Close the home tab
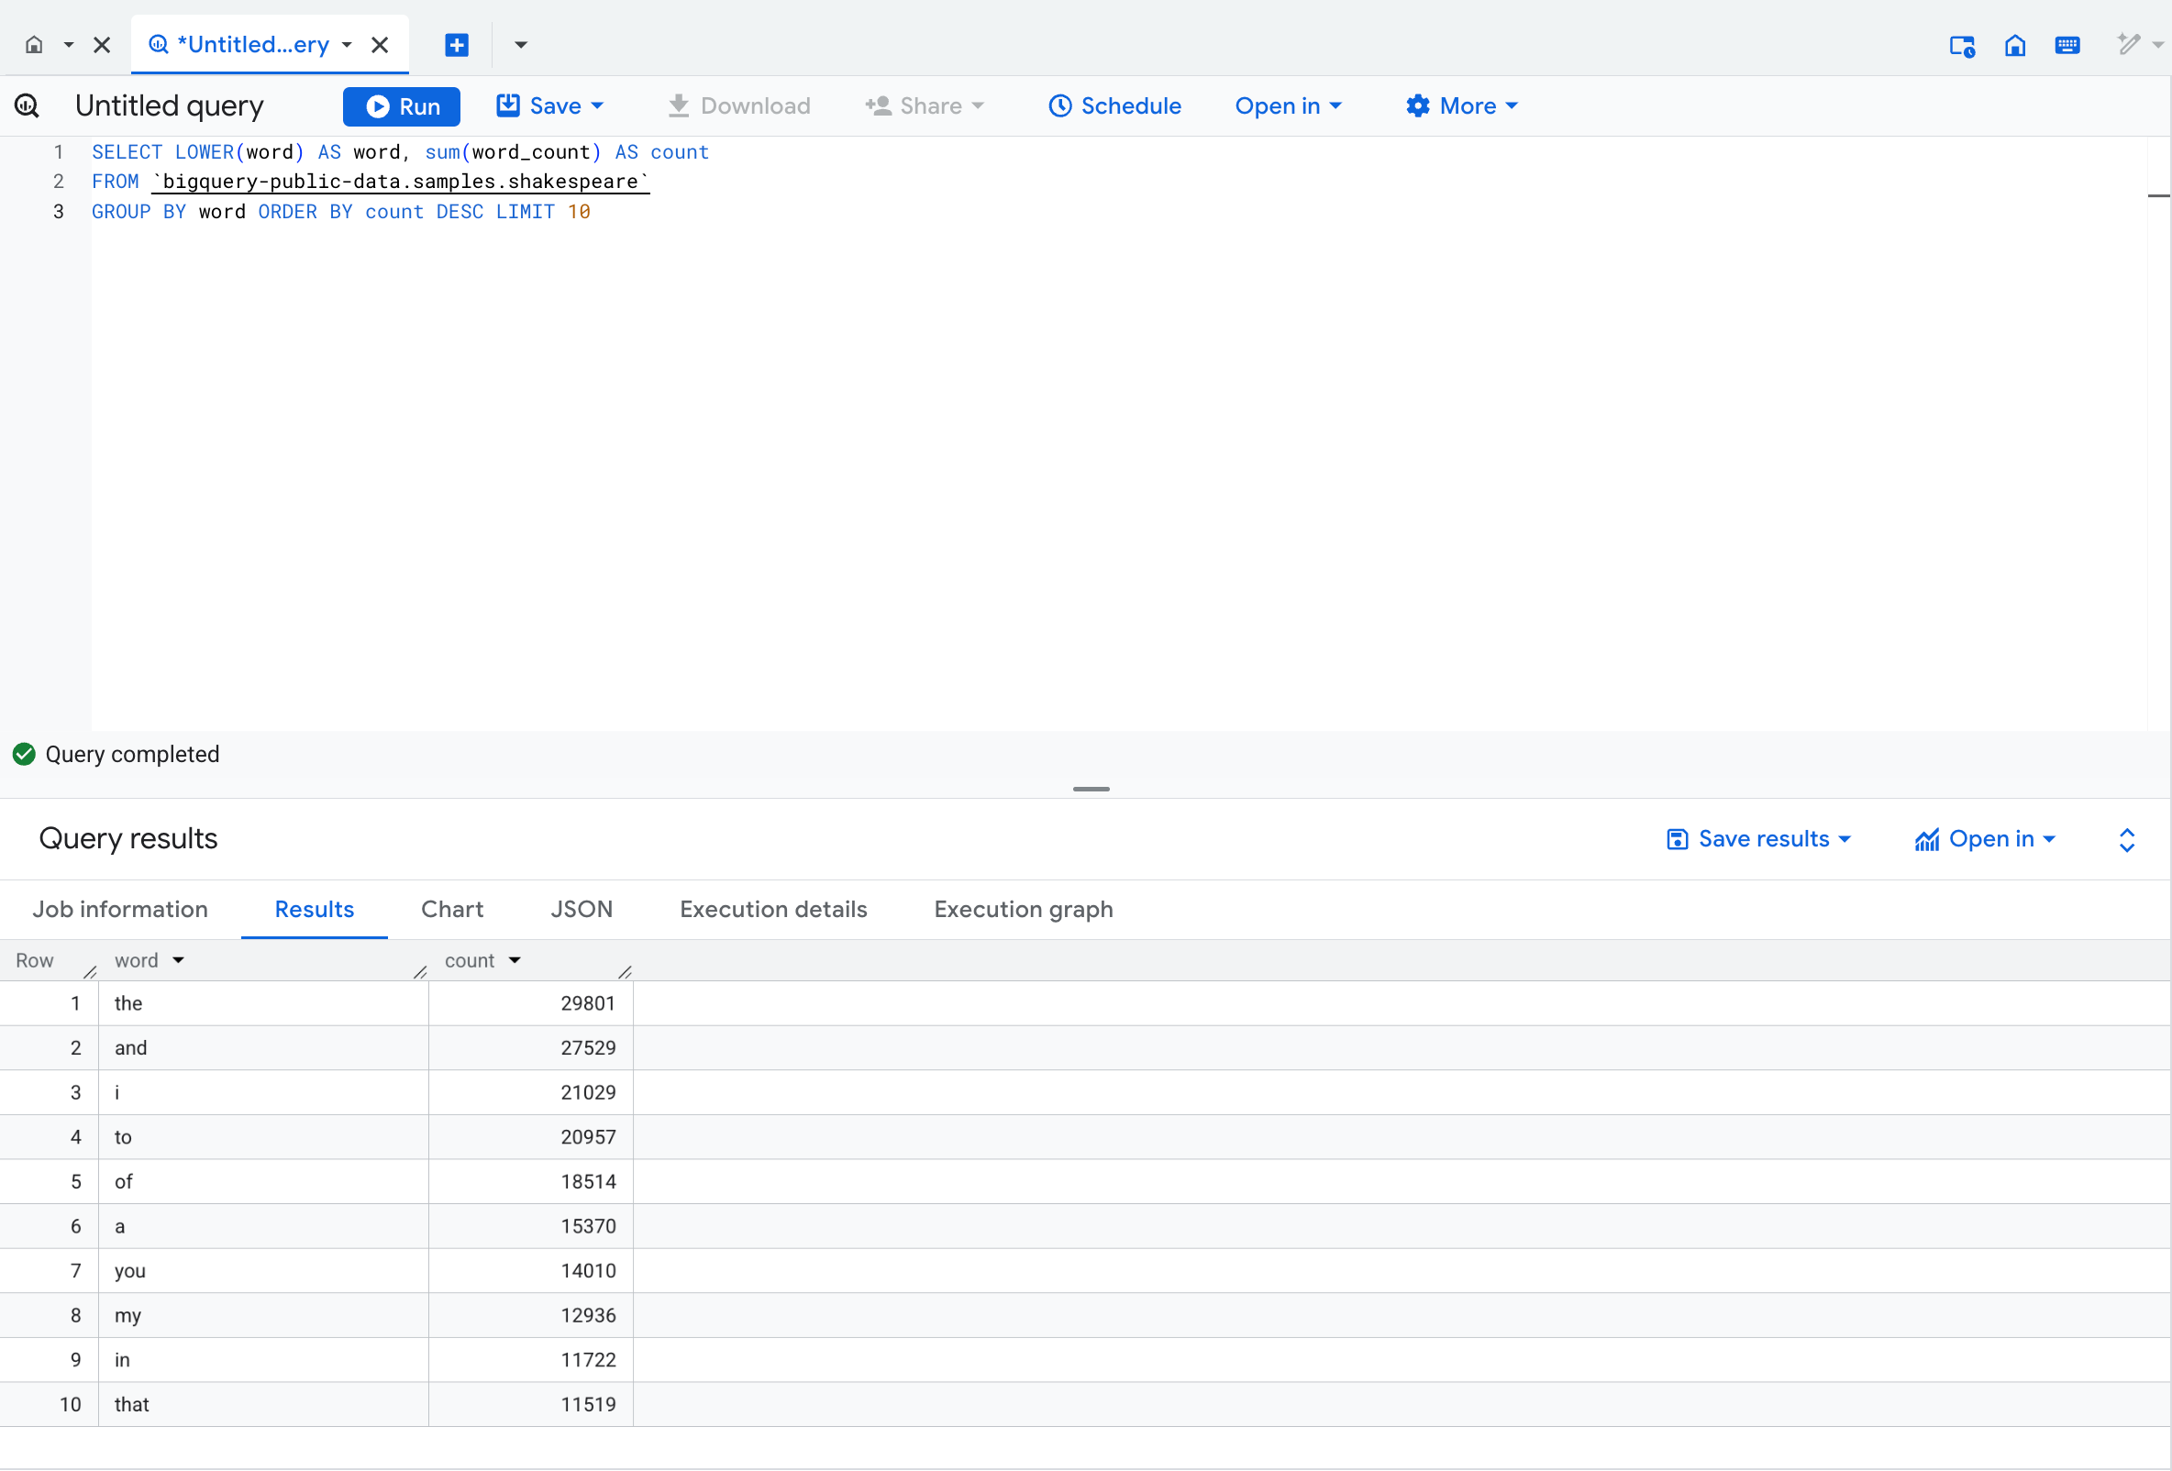The height and width of the screenshot is (1471, 2172). (103, 45)
